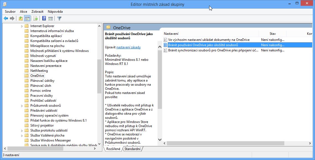Image resolution: width=315 pixels, height=160 pixels.
Task: Click the folder icon next to Kompatibilita aplikací
Action: (27, 36)
